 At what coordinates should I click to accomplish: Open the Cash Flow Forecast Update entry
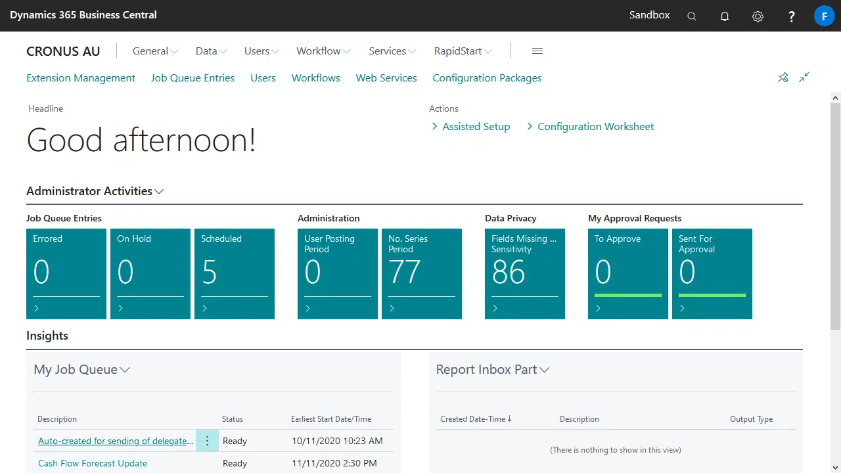click(x=93, y=463)
